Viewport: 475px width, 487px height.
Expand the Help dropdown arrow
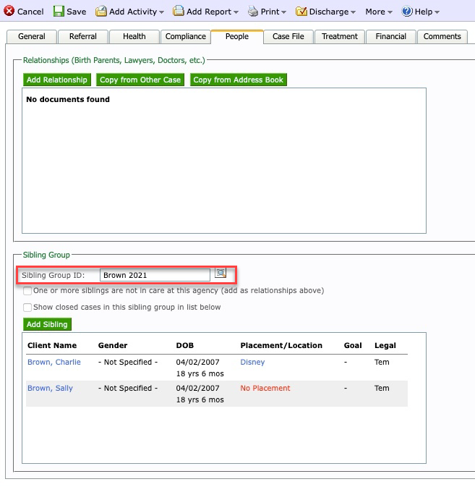tap(437, 12)
